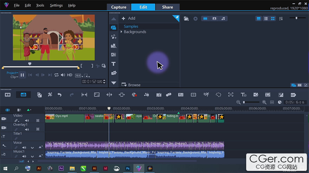Zoom in the timeline magnifier plus

tap(264, 102)
